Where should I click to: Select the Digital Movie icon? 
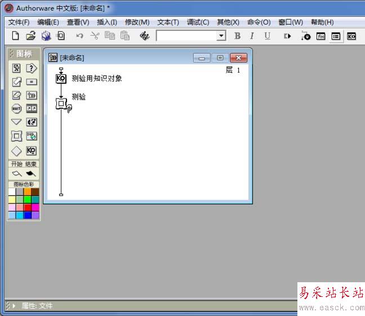tap(32, 109)
